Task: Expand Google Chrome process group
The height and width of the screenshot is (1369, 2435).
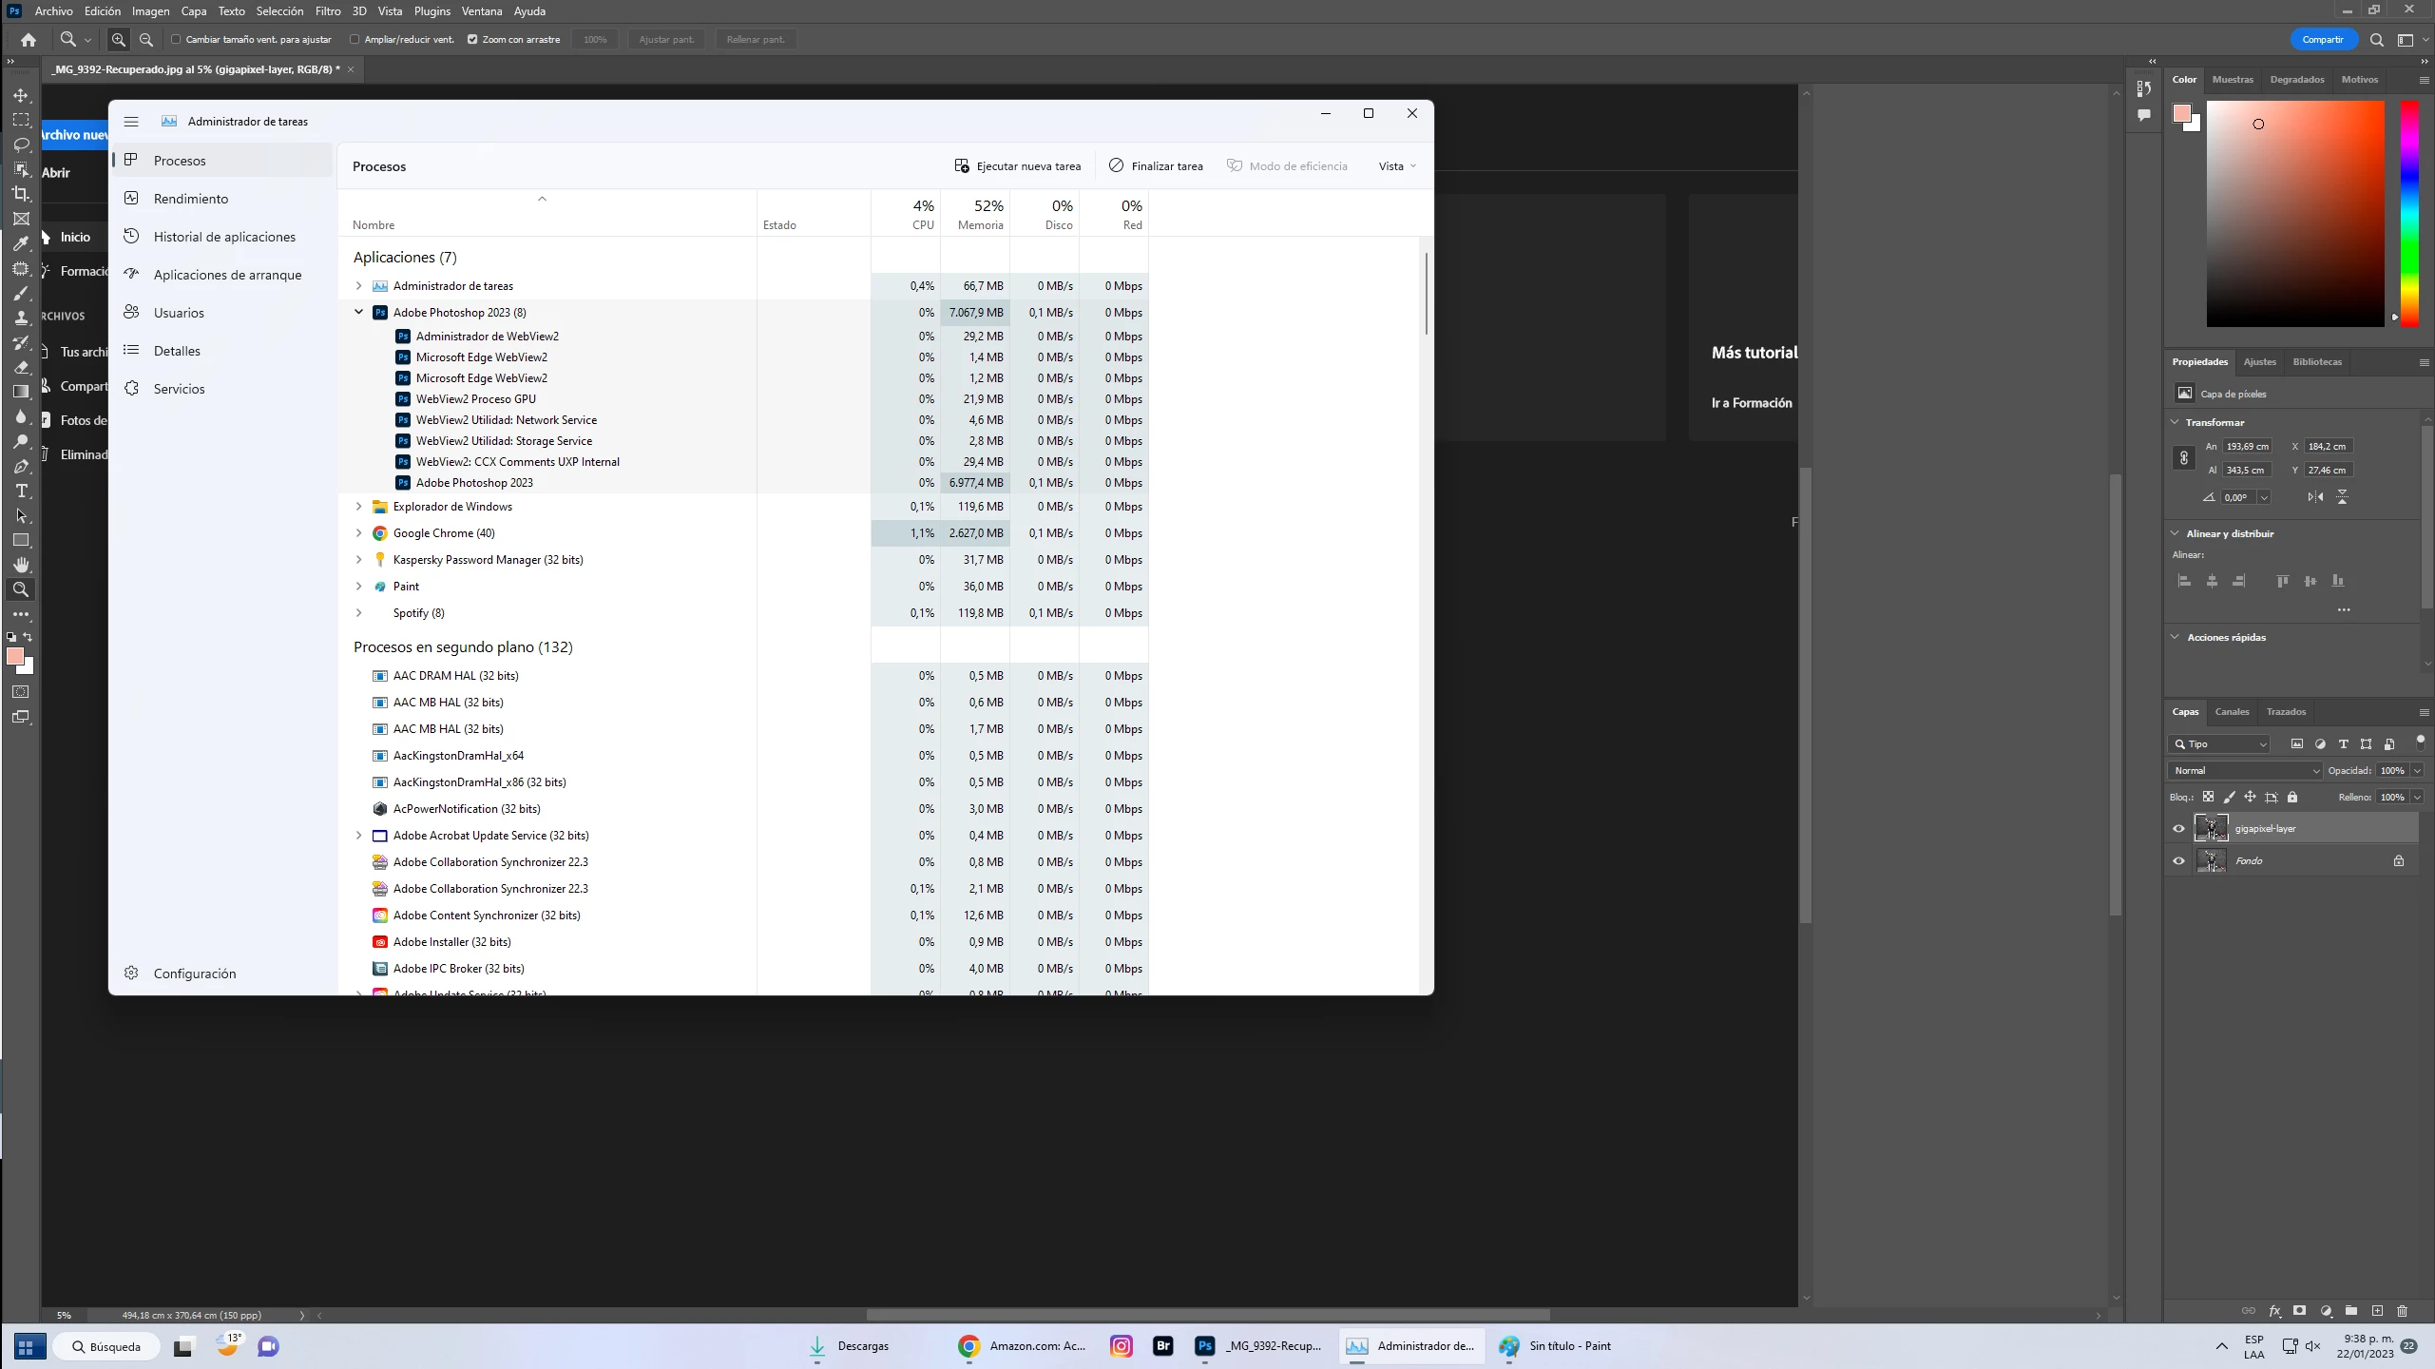Action: point(359,533)
